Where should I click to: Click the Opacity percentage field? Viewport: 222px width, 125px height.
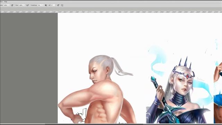pyautogui.click(x=6, y=5)
